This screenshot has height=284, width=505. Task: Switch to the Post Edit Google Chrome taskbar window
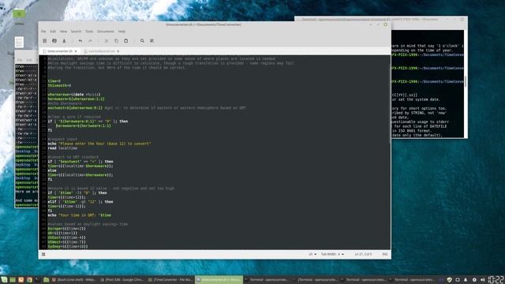pyautogui.click(x=122, y=280)
